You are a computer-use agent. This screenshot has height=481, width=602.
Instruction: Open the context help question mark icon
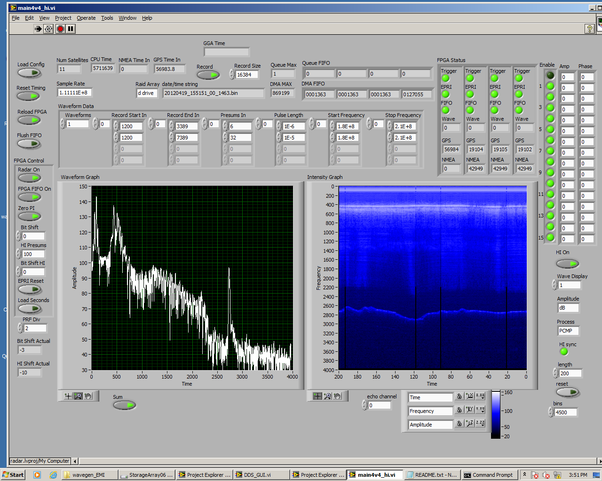pyautogui.click(x=589, y=29)
